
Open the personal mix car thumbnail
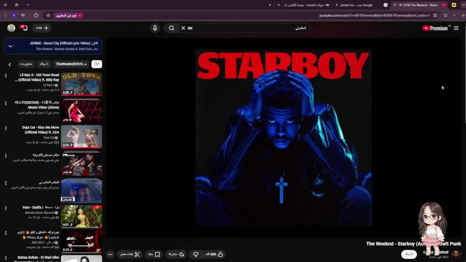point(82,190)
